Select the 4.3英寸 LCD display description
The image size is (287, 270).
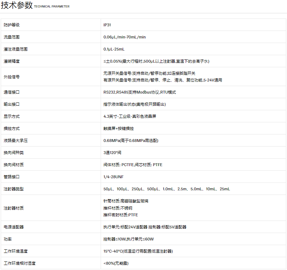click(x=133, y=116)
